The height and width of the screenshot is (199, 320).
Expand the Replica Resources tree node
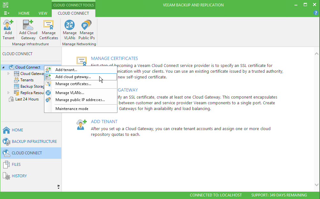click(8, 92)
